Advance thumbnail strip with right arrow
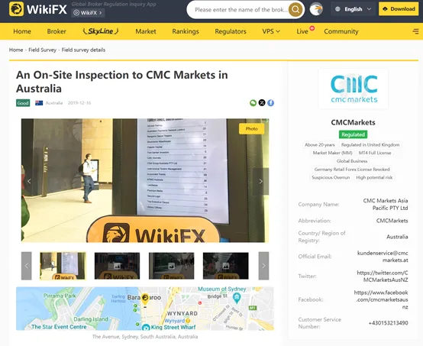 (x=263, y=266)
